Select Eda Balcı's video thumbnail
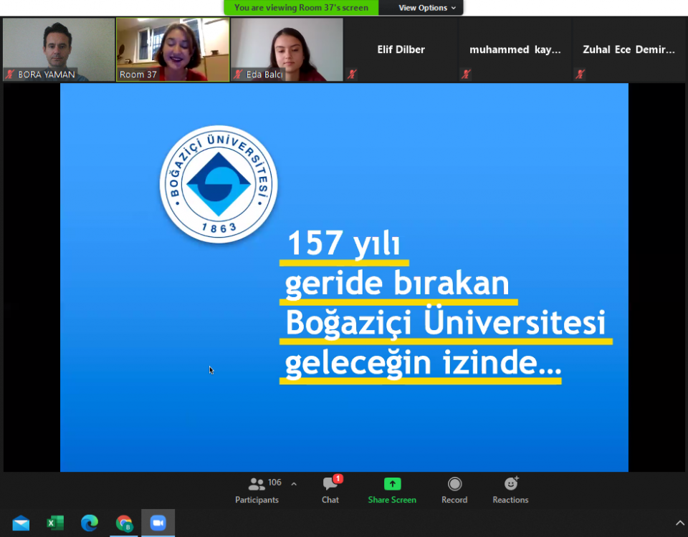Screen dimensions: 688x537 287,49
